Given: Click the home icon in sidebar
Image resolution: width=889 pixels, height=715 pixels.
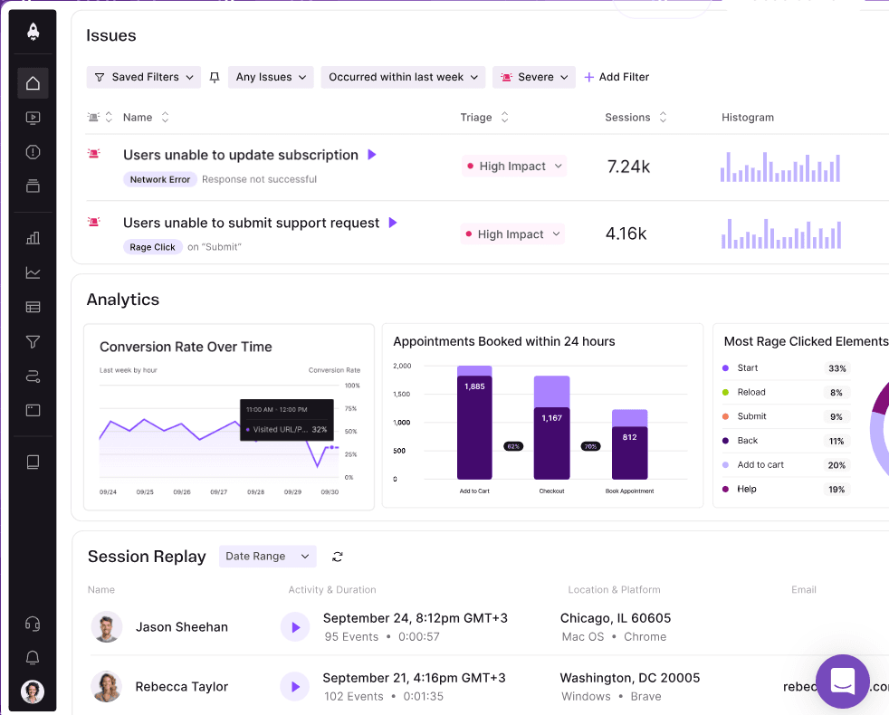Looking at the screenshot, I should coord(33,83).
